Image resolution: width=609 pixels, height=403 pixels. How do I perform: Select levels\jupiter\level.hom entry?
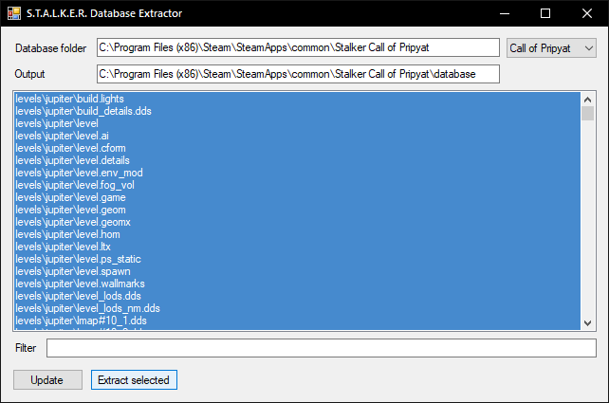[298, 234]
